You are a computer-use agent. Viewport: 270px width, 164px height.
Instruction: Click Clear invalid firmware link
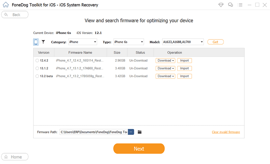click(226, 132)
